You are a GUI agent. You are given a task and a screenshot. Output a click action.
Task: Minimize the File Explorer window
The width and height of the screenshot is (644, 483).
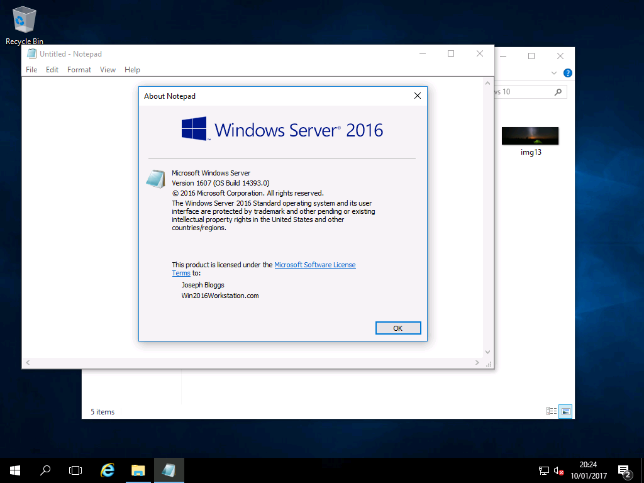click(x=504, y=56)
